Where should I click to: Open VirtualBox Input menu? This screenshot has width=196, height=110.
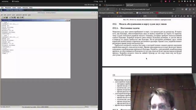tap(19, 8)
